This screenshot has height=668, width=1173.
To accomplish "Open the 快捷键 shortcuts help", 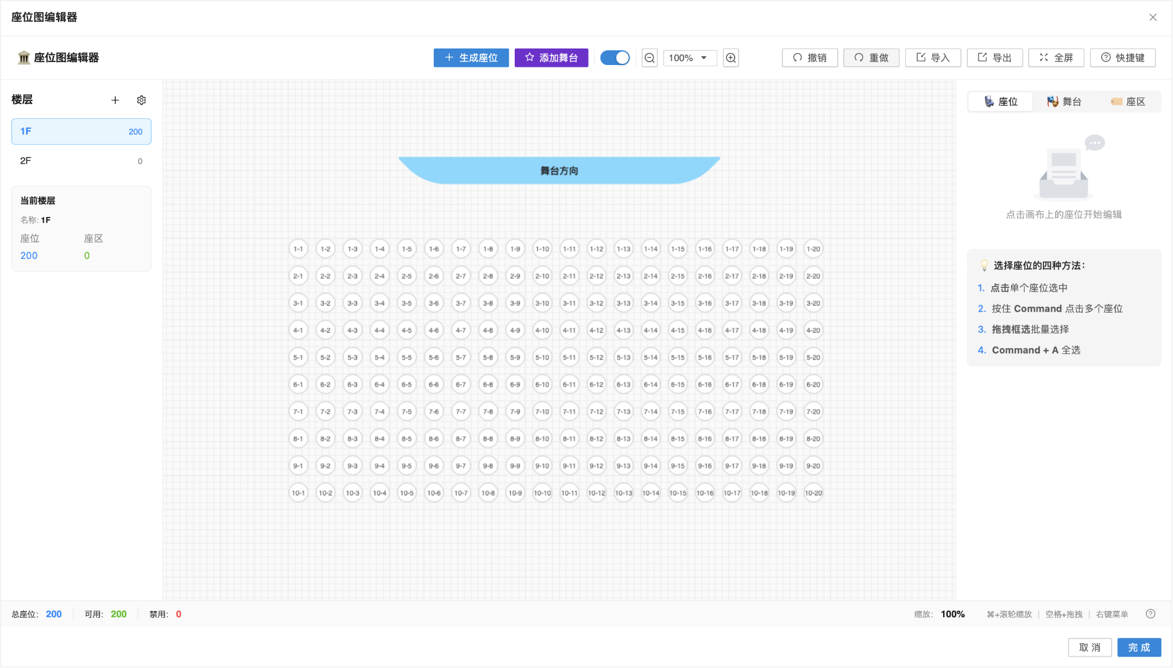I will (x=1122, y=58).
